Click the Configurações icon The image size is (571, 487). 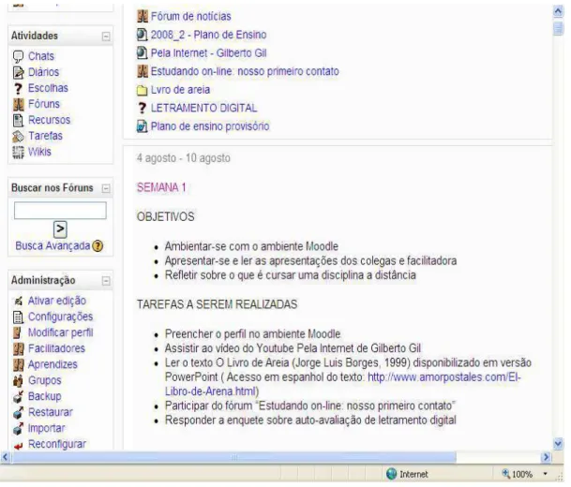click(x=18, y=317)
